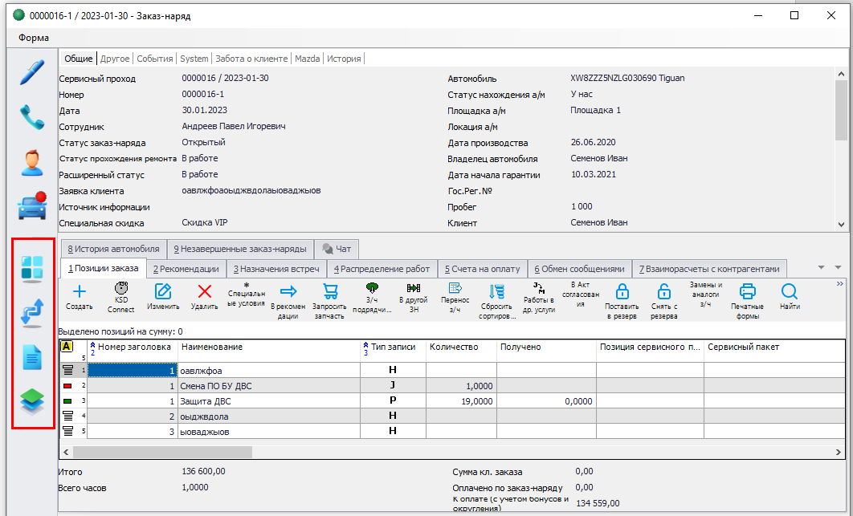Switch to the Рекомендации tab
The height and width of the screenshot is (516, 853).
click(186, 269)
